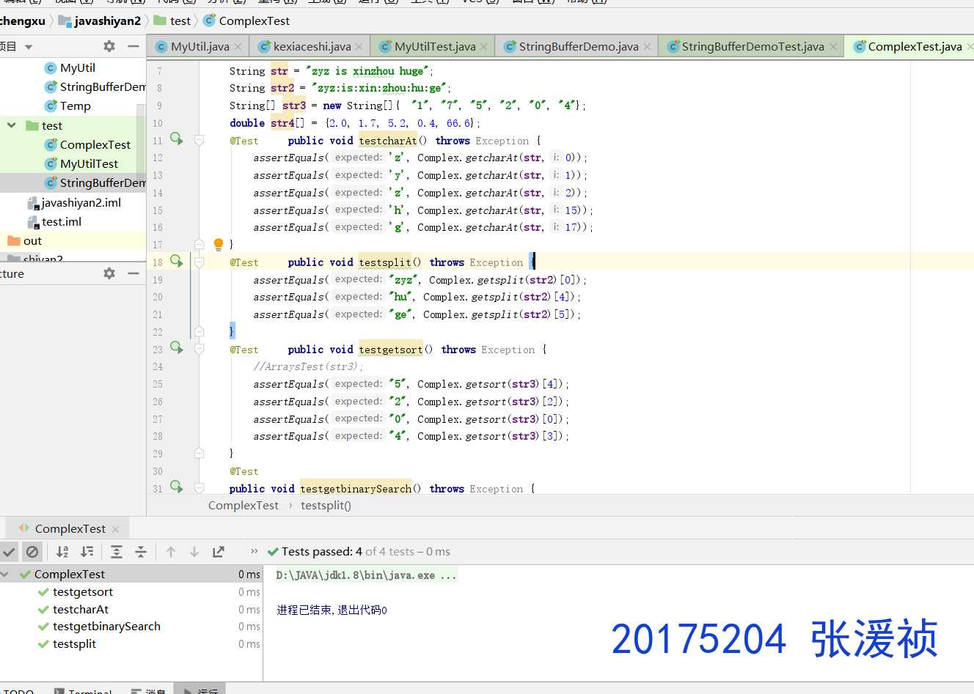Open java.exe command link in console
Screen dimensions: 974x694
366,575
